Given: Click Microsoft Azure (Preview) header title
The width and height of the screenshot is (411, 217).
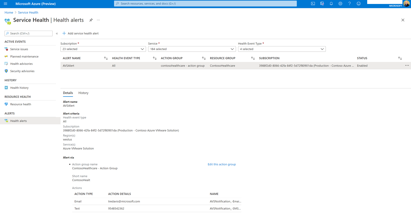Looking at the screenshot, I should click(36, 4).
